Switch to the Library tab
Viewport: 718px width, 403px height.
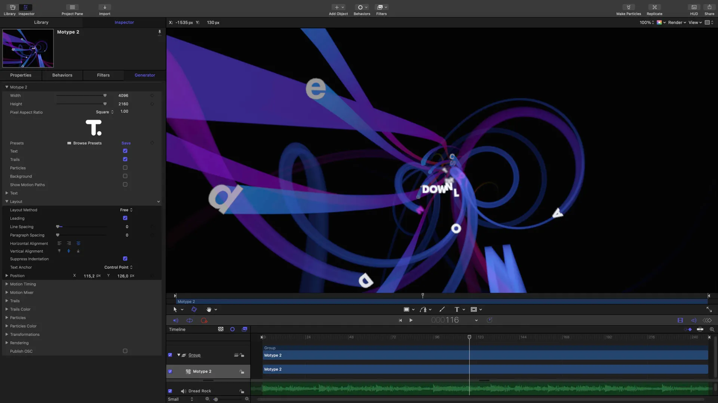click(41, 22)
